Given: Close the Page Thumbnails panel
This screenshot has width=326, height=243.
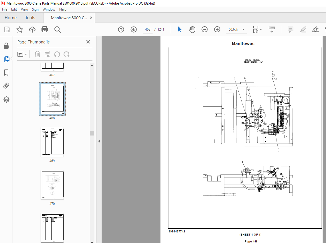Looking at the screenshot, I should coord(88,42).
